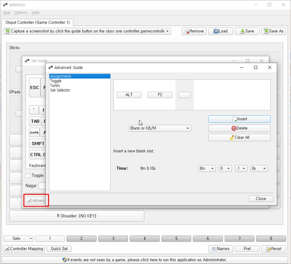Expand the 0m minutes dropdown
The width and height of the screenshot is (291, 264).
click(207, 168)
